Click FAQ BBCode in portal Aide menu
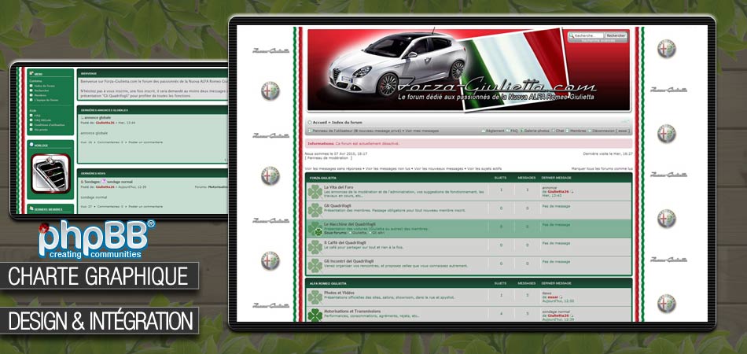 [43, 120]
